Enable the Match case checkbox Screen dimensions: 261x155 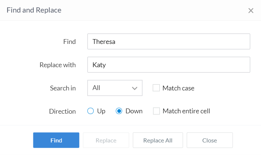coord(156,88)
